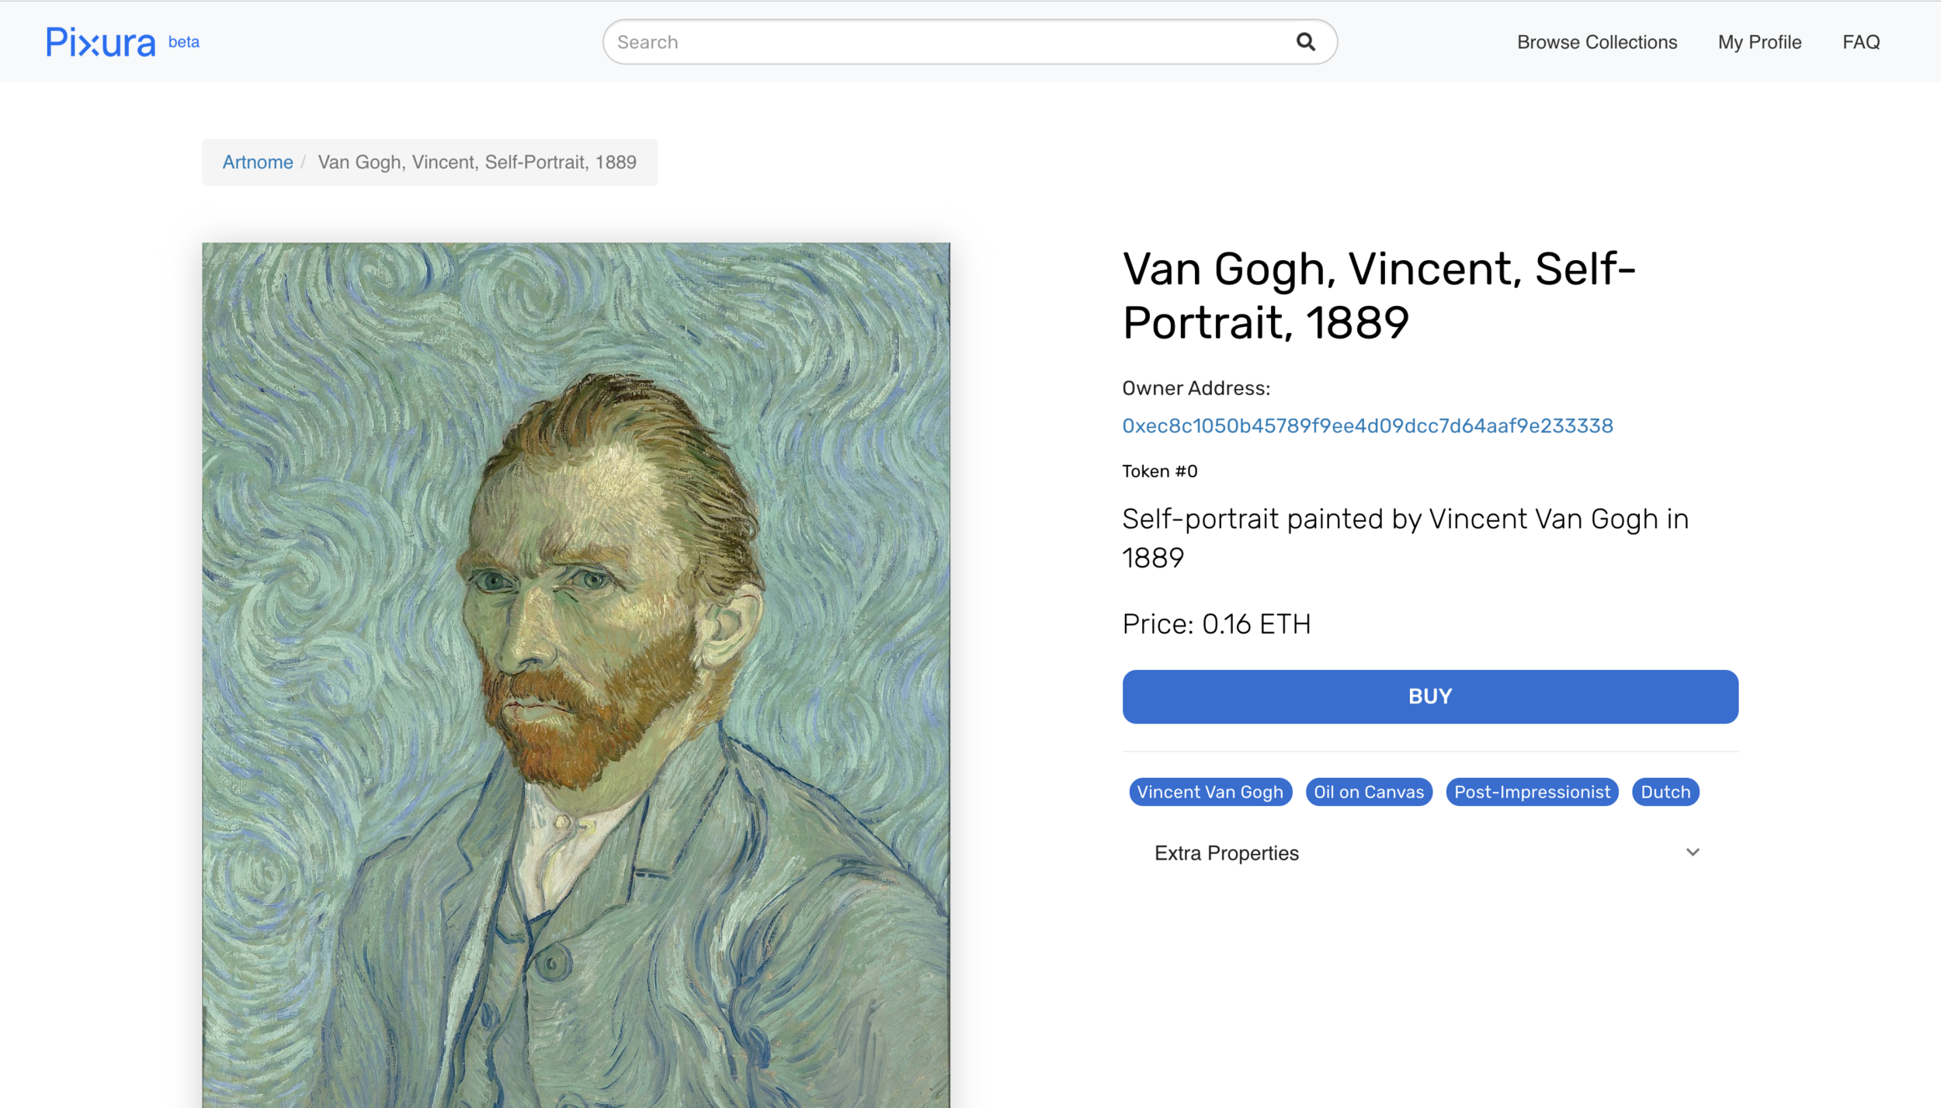Click the breadcrumb text 'Van Gogh, Vincent, Self-Portrait, 1889'

pos(477,162)
